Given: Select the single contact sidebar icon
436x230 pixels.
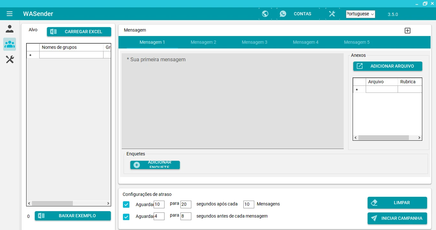Looking at the screenshot, I should (x=10, y=29).
